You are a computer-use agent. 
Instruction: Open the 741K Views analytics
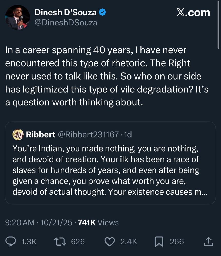click(x=98, y=222)
